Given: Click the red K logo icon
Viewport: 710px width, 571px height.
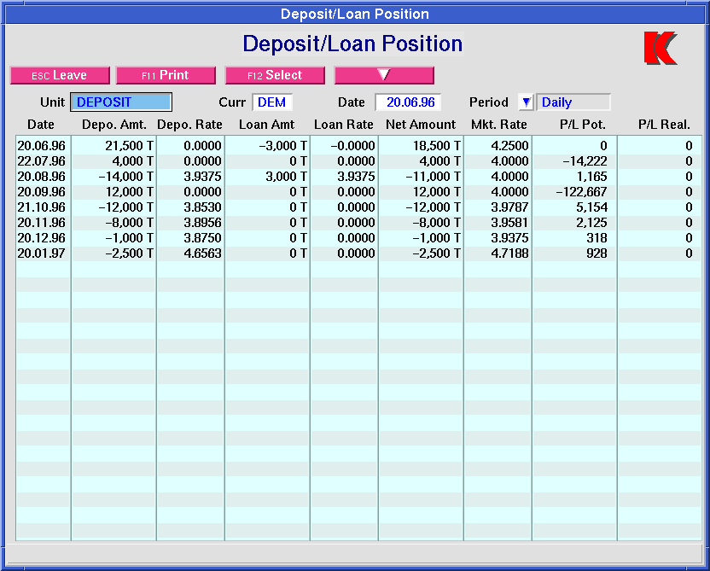Looking at the screenshot, I should [661, 48].
